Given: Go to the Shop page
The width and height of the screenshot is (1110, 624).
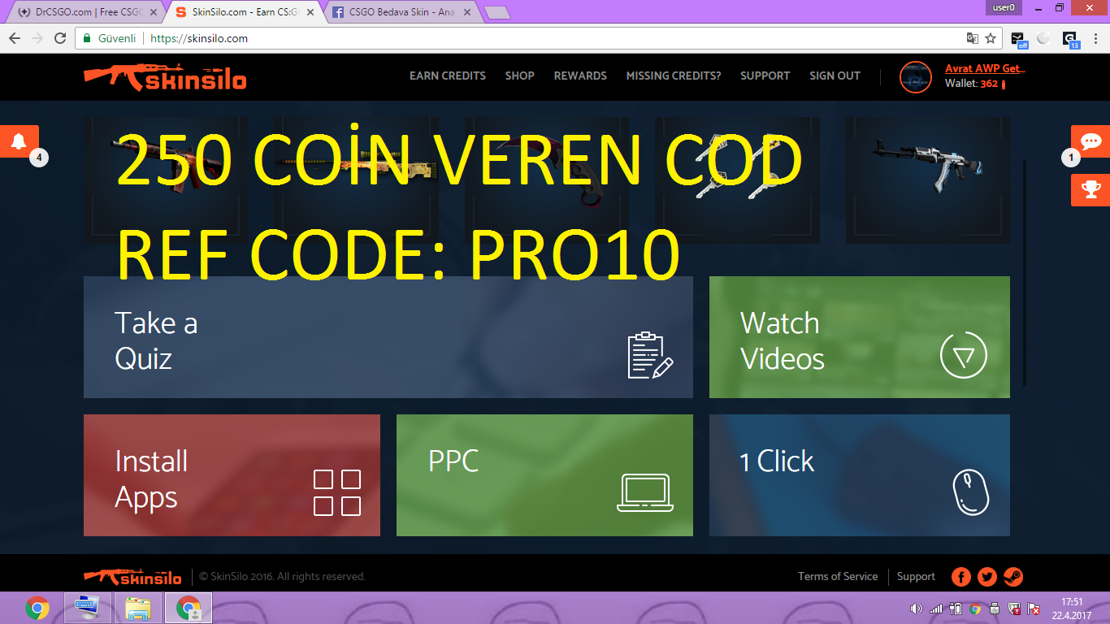Looking at the screenshot, I should point(520,76).
